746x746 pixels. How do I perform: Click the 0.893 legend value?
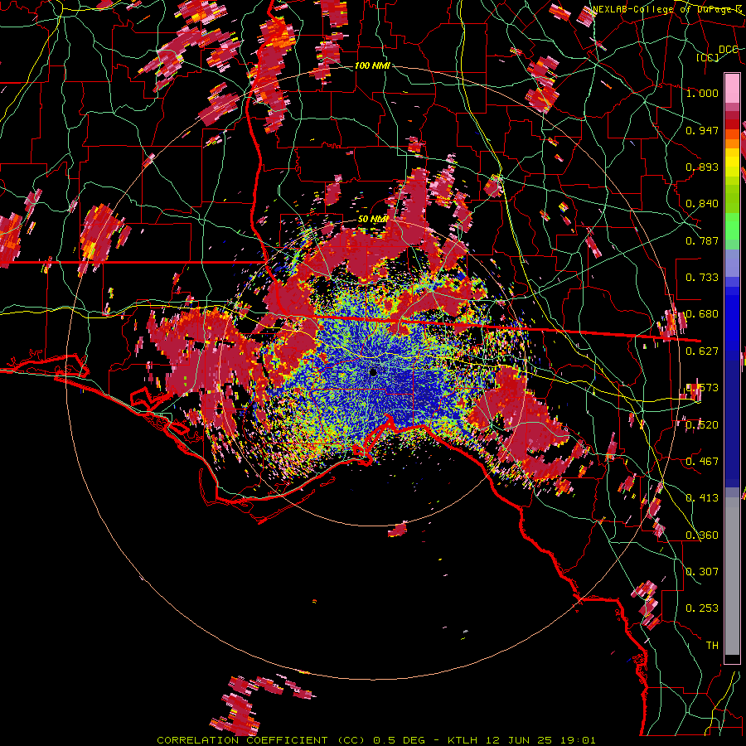(x=702, y=167)
